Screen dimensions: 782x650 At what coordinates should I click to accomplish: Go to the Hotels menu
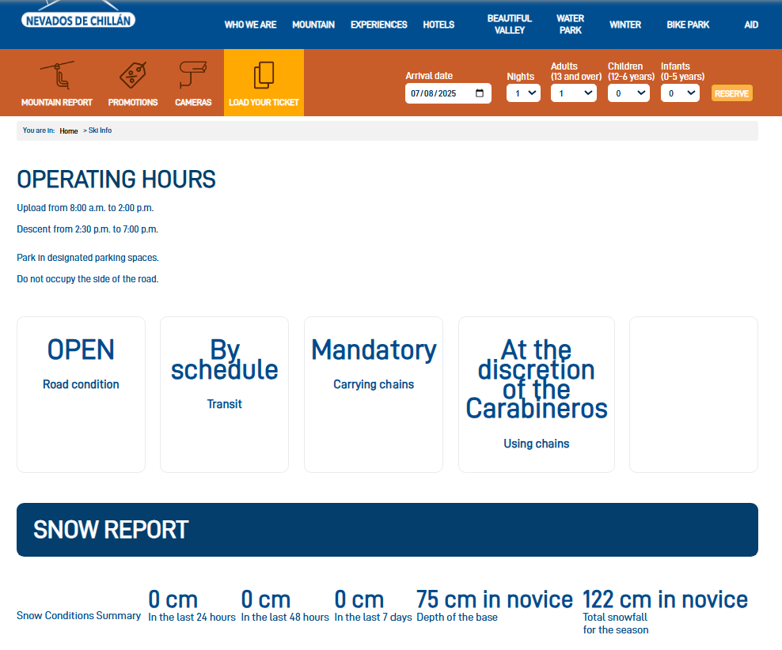pos(438,25)
